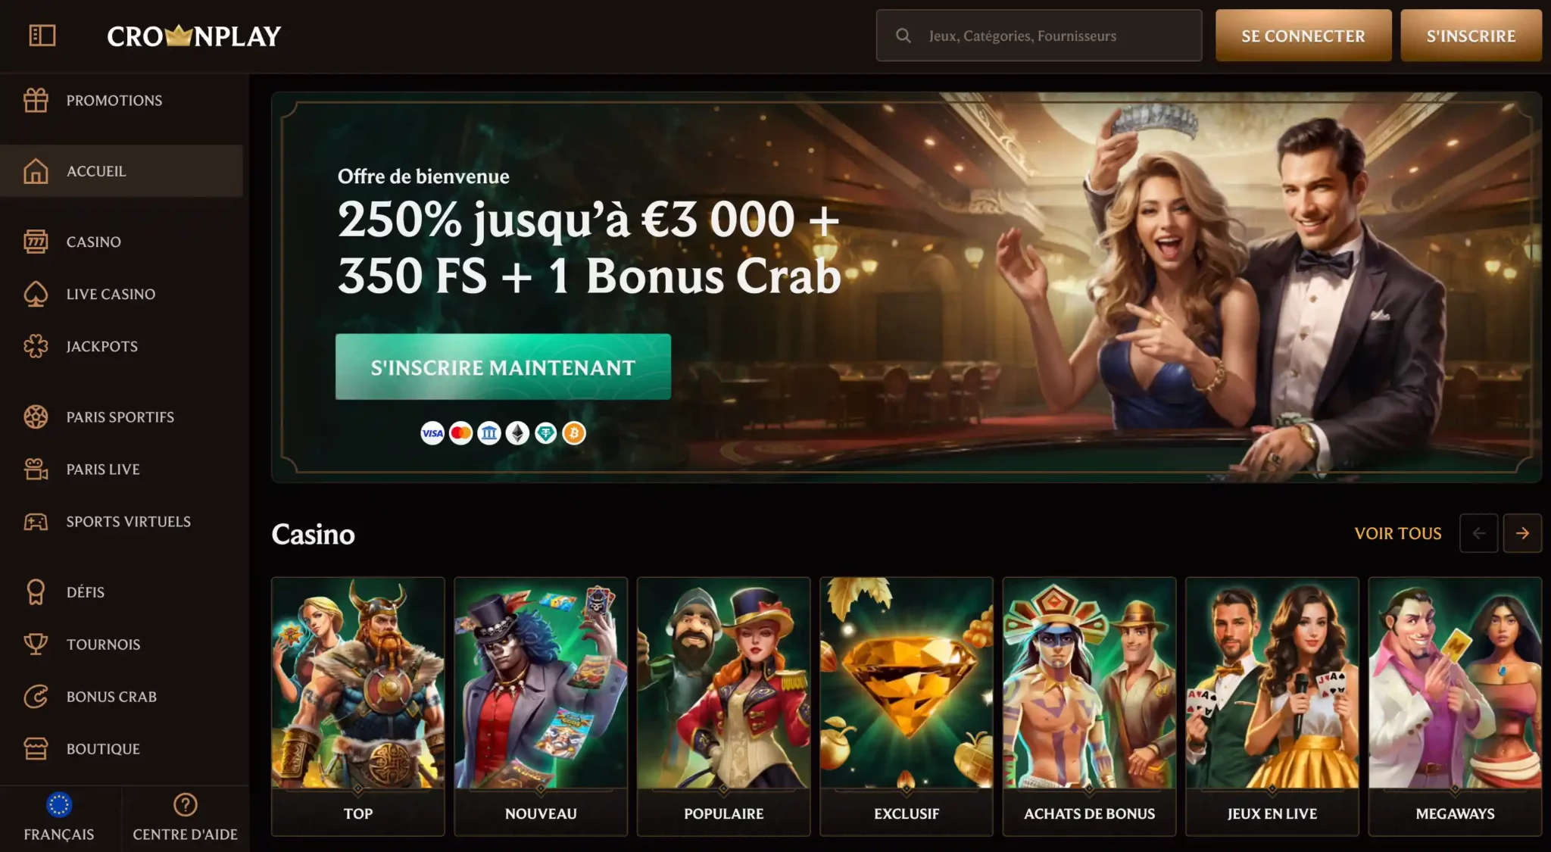Open the Français language selector
Viewport: 1551px width, 852px height.
point(59,818)
